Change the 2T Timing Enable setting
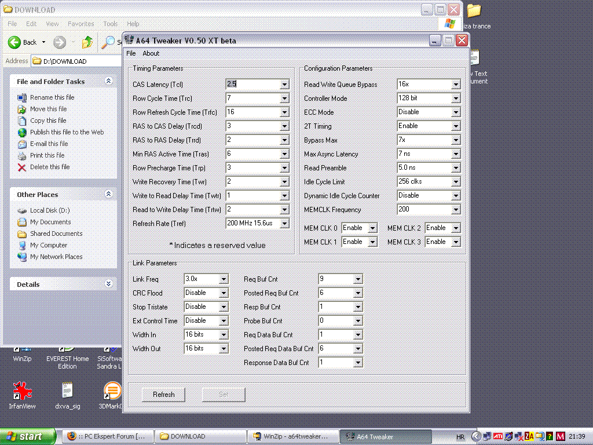 tap(456, 126)
